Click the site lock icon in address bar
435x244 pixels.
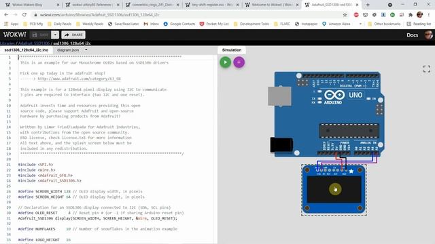pos(35,15)
